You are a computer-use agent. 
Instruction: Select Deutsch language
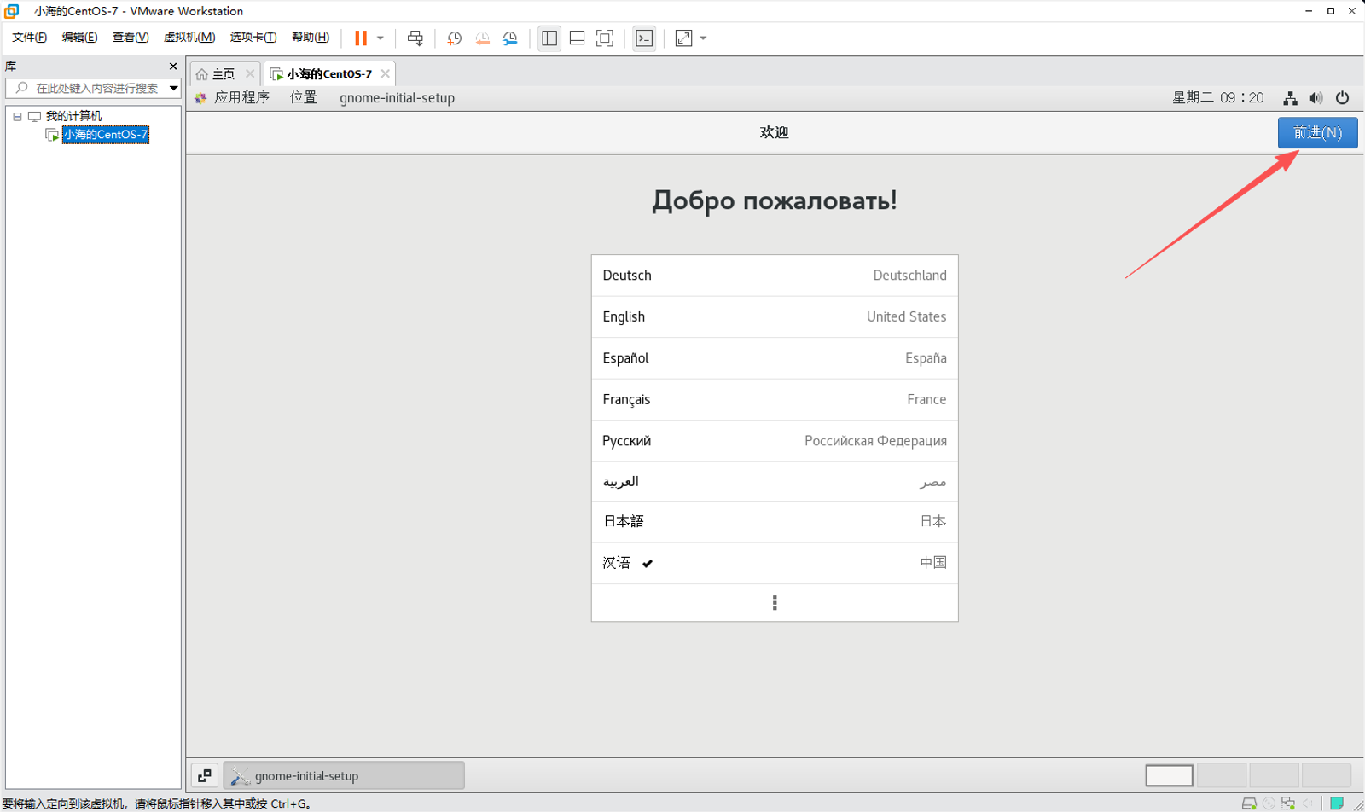775,275
